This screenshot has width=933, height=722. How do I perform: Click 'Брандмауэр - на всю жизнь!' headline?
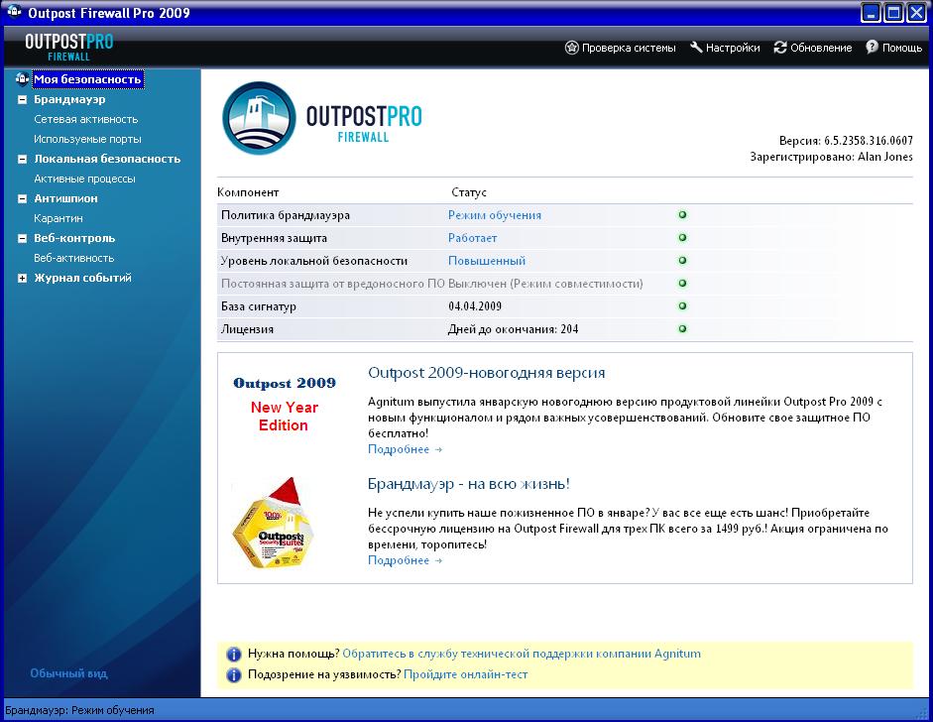468,484
